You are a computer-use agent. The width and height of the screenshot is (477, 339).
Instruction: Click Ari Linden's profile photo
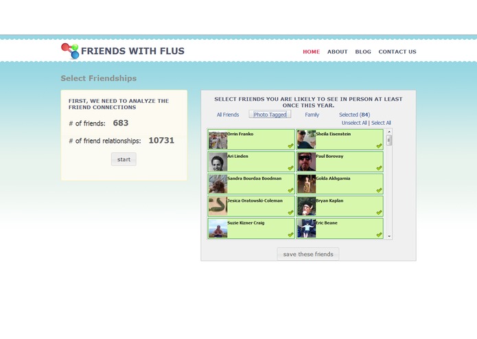coord(218,162)
